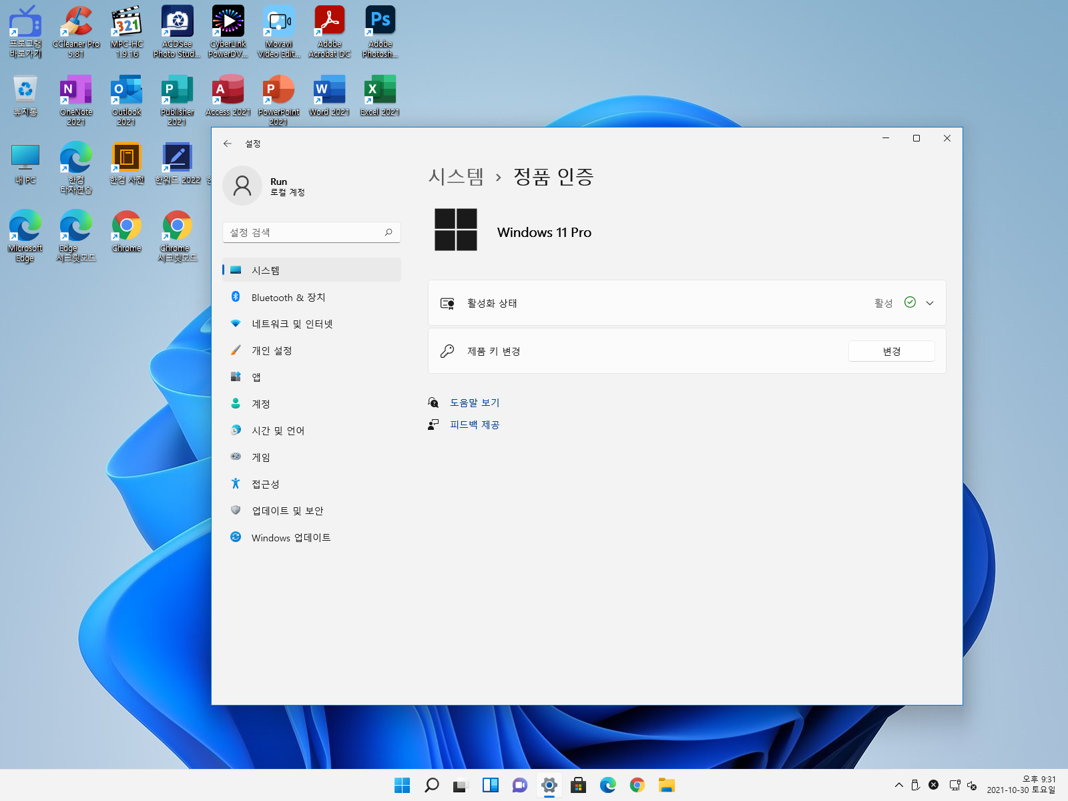Select the MPC-HC desktop shortcut
Image resolution: width=1068 pixels, height=801 pixels.
click(127, 32)
